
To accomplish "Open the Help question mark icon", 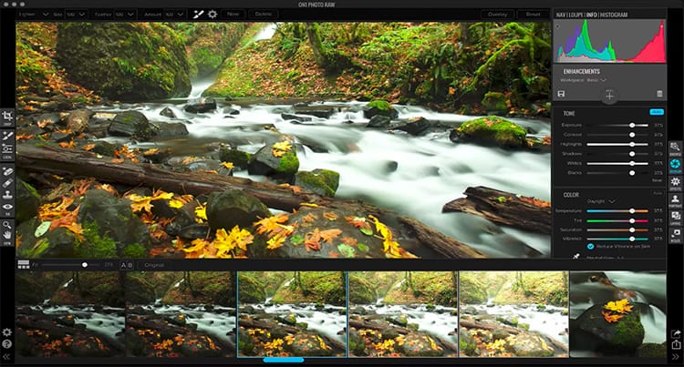I will [7, 345].
